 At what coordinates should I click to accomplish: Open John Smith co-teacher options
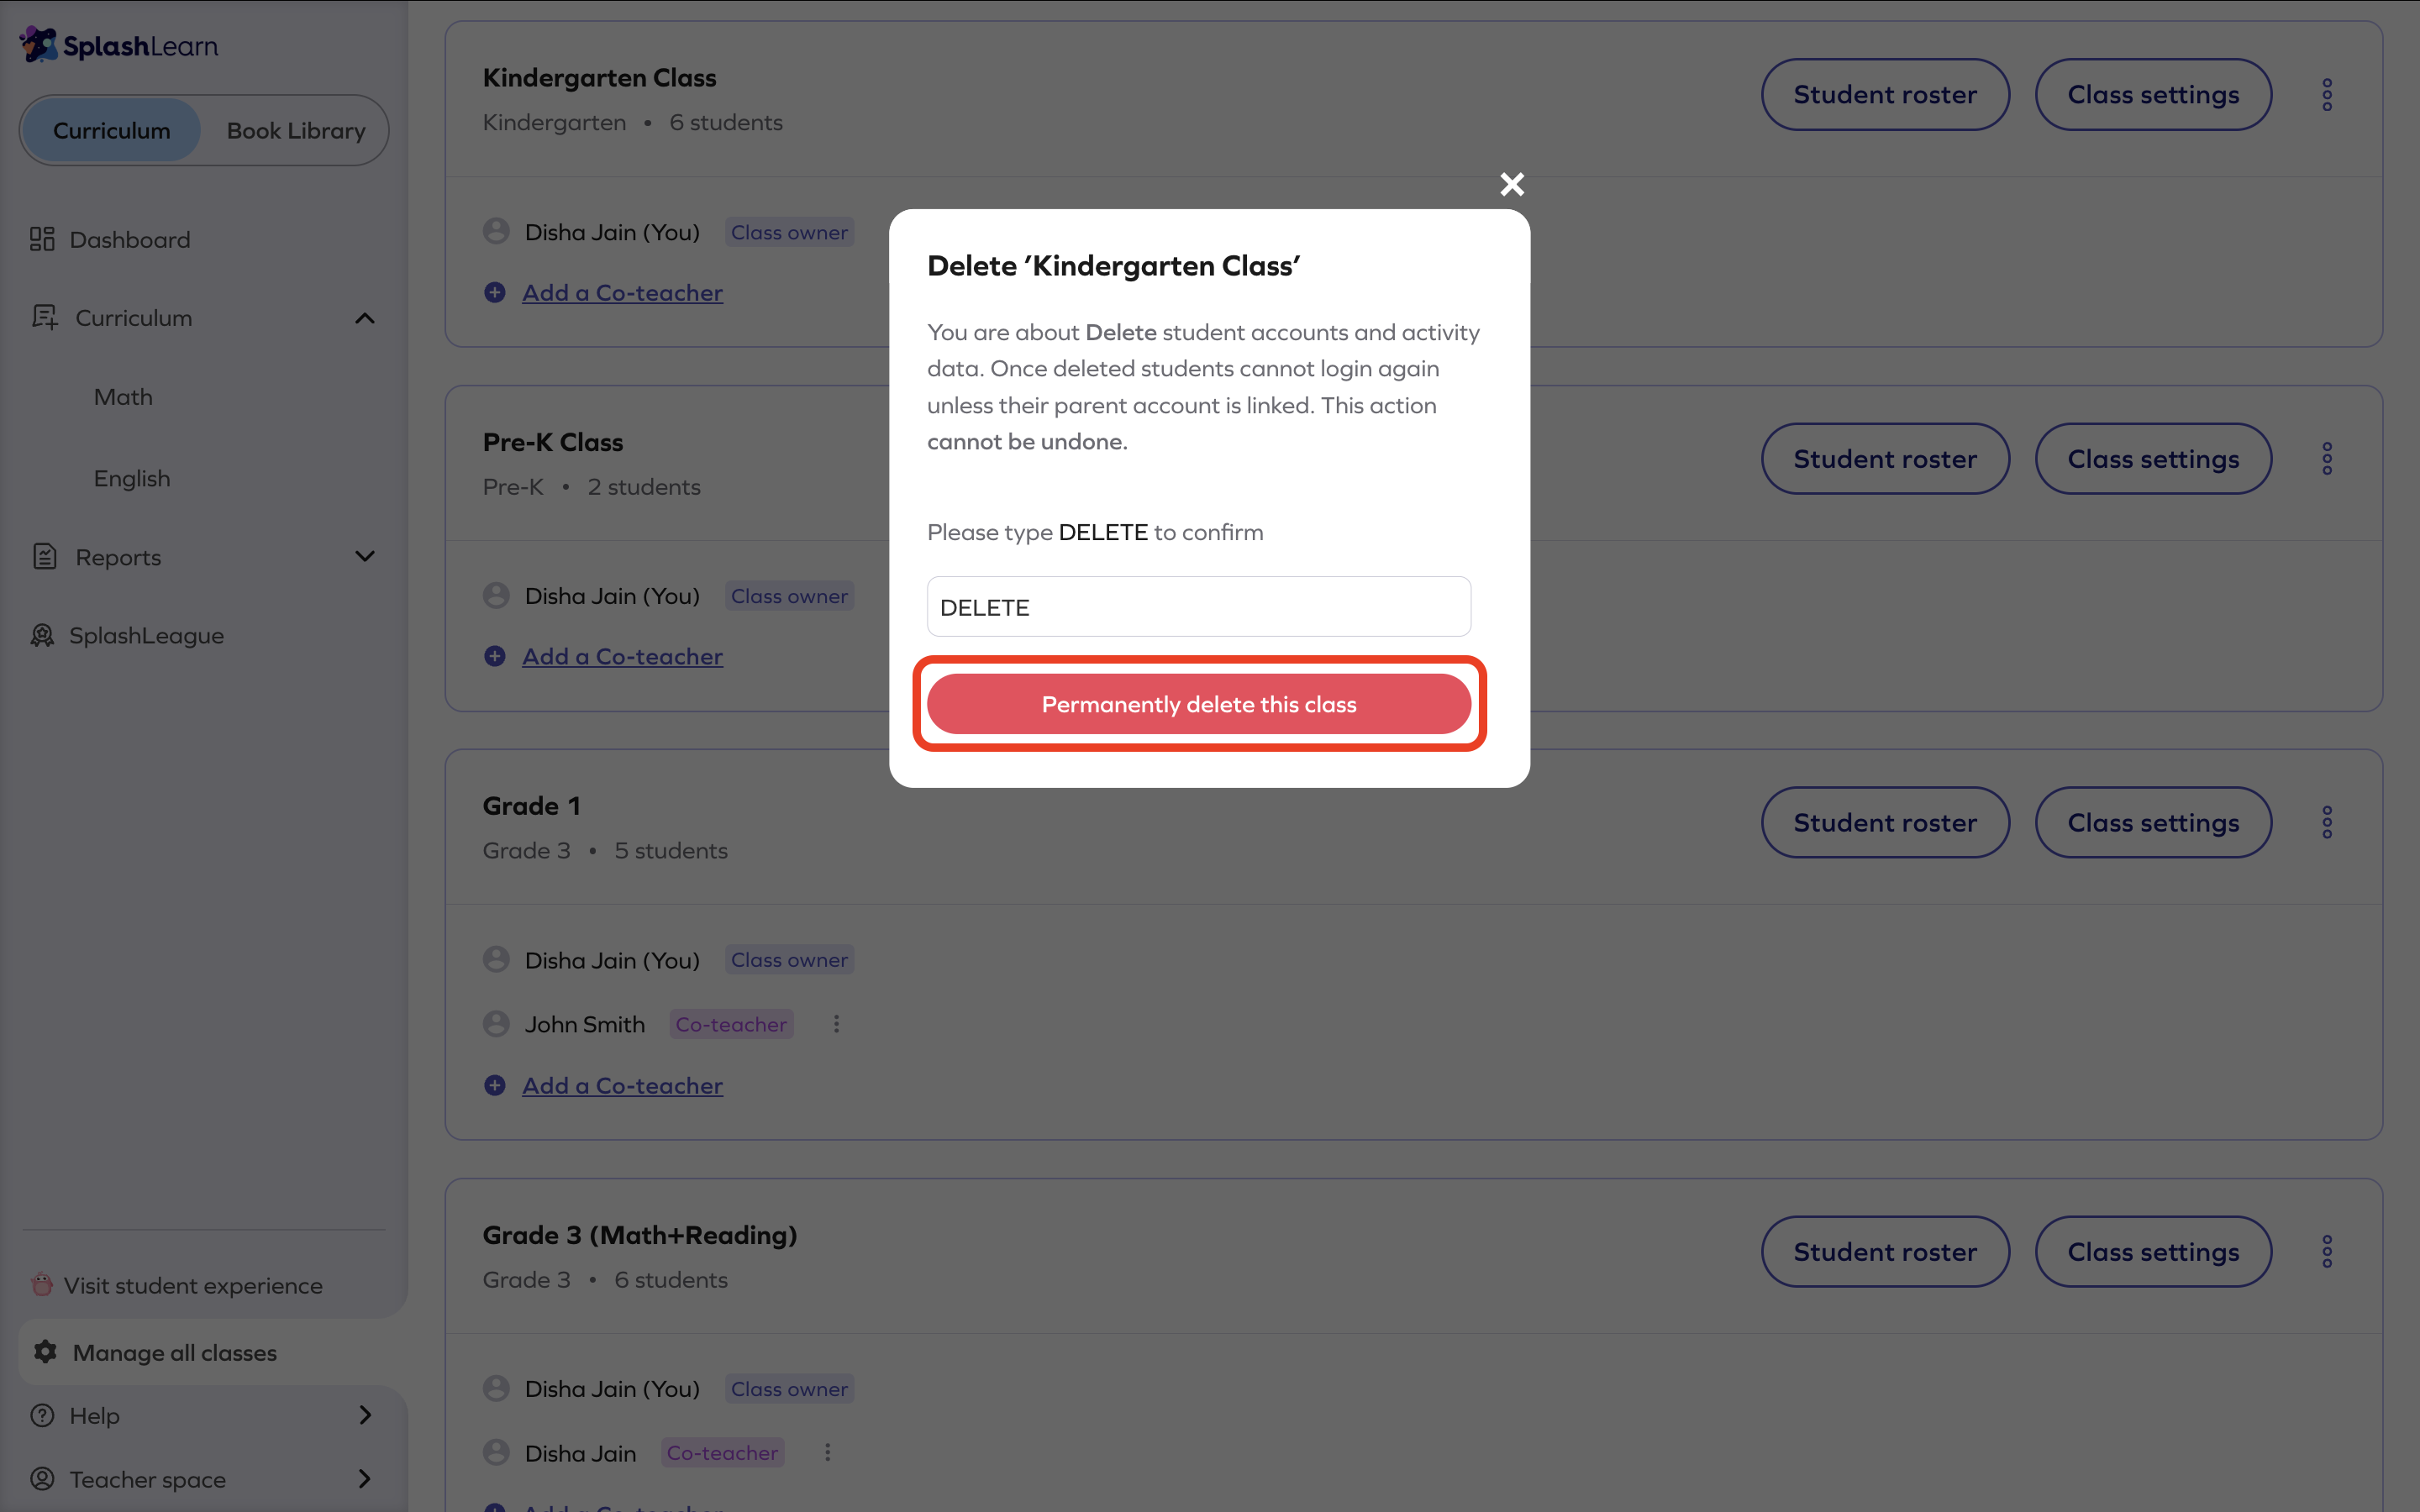(837, 1024)
